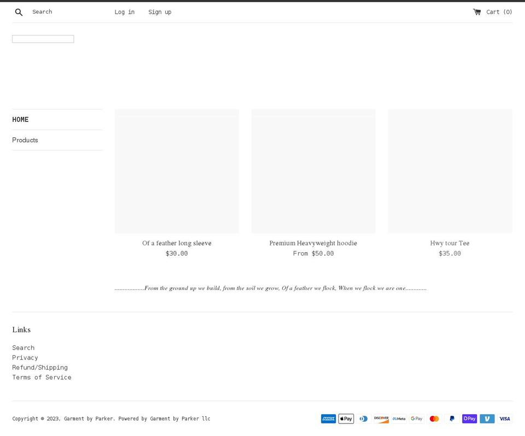525x436 pixels.
Task: Click the Shop Pay payment icon
Action: [x=469, y=418]
